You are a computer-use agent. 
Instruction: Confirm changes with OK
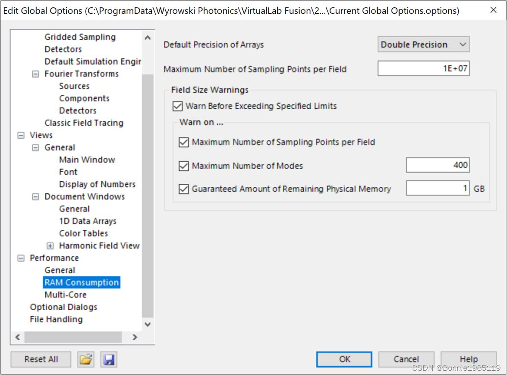click(344, 359)
